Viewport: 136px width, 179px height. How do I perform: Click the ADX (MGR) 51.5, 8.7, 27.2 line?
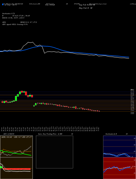tap(20, 22)
